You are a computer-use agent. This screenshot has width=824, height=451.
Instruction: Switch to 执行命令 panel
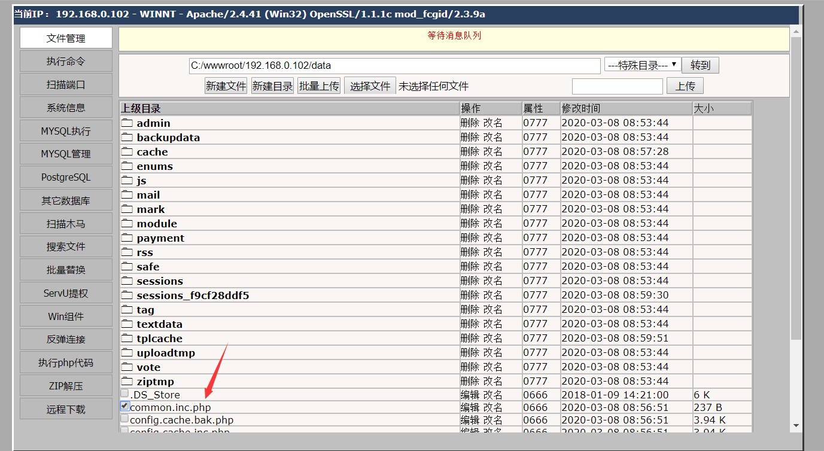(x=66, y=60)
